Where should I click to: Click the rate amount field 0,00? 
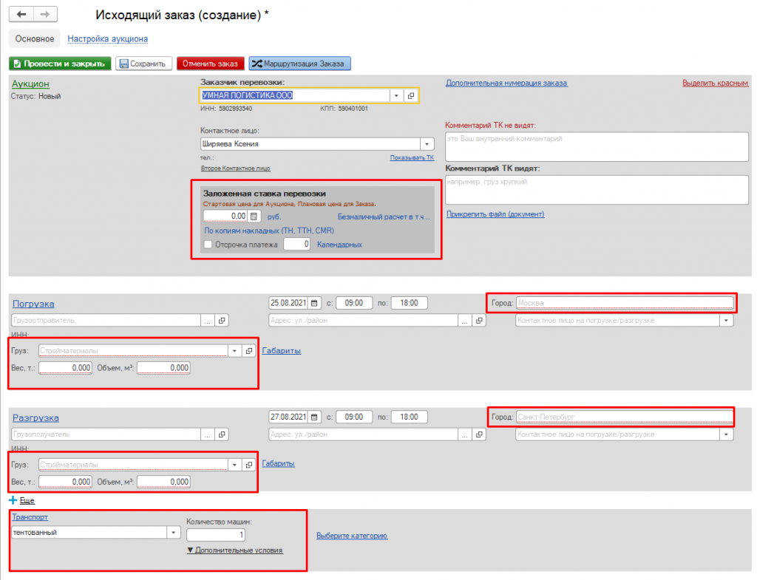pyautogui.click(x=225, y=216)
